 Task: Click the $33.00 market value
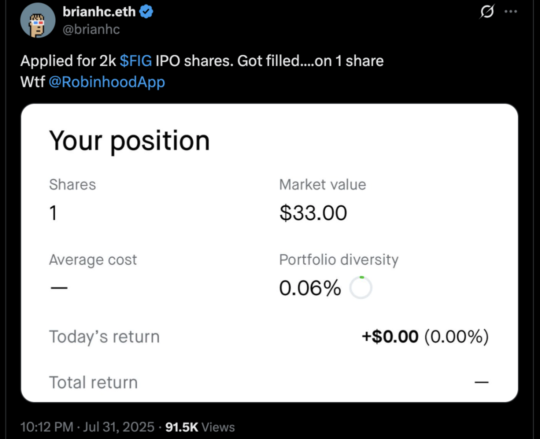(x=313, y=213)
